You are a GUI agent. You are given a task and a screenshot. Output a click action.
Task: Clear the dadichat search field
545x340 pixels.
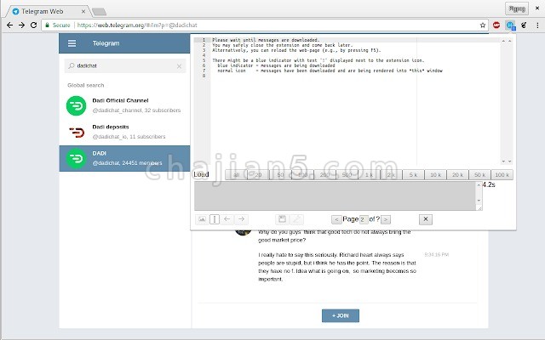[x=179, y=66]
